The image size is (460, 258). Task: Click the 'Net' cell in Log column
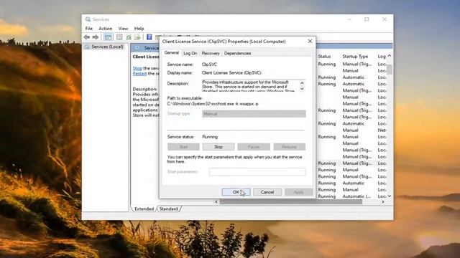[382, 130]
